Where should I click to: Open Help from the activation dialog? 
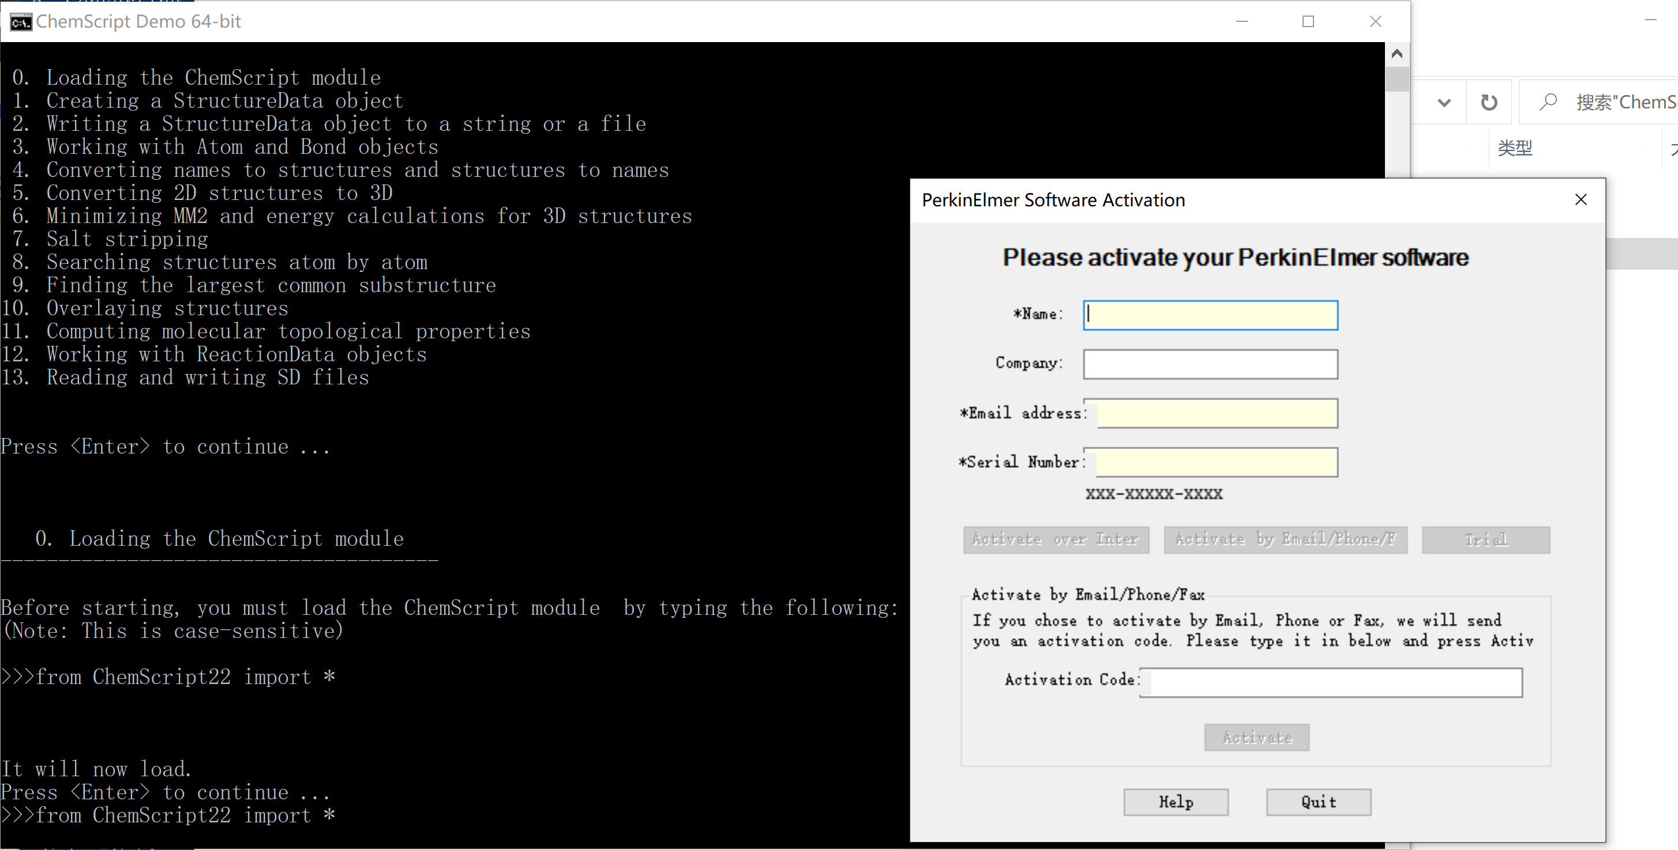pyautogui.click(x=1176, y=802)
